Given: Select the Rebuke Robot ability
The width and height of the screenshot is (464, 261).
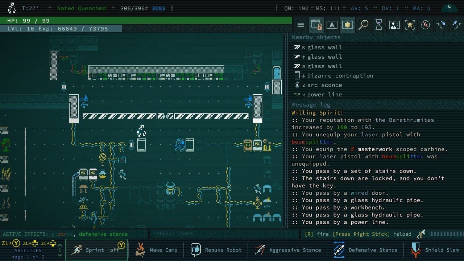Looking at the screenshot, I should point(216,250).
